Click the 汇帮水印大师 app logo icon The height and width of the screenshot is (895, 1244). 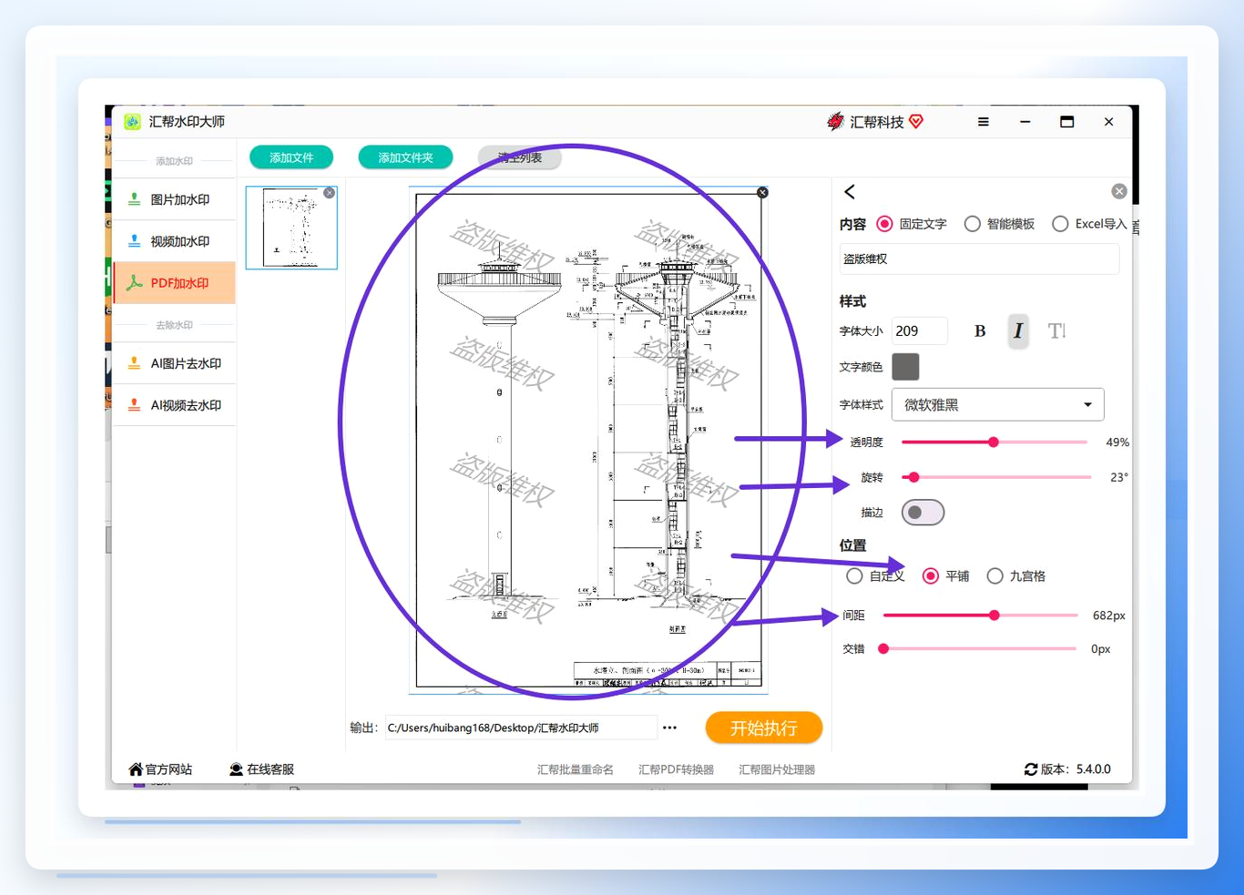[132, 122]
